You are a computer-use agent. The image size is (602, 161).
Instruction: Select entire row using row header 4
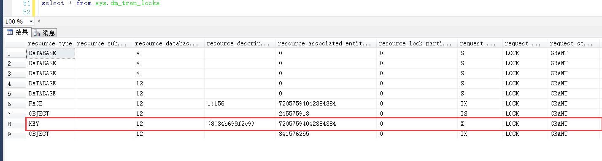coord(15,83)
